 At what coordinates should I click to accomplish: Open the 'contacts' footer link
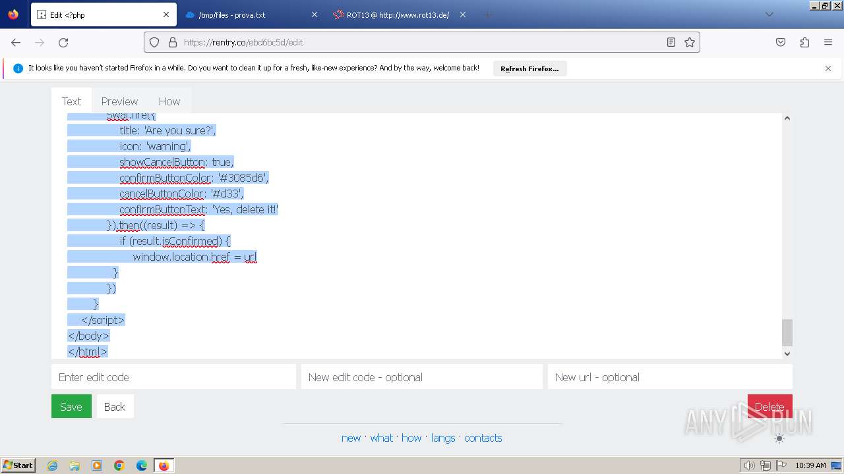click(x=483, y=438)
